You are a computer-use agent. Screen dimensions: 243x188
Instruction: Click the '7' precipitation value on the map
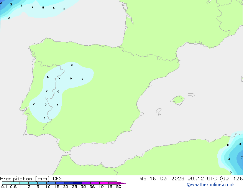pyautogui.click(x=241, y=157)
